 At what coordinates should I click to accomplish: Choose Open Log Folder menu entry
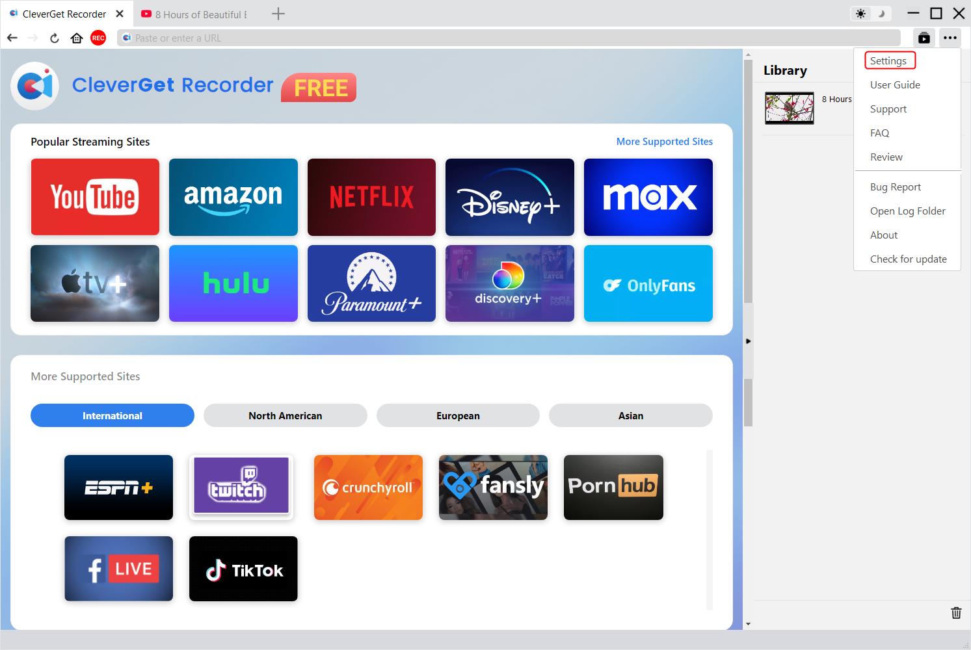click(908, 211)
